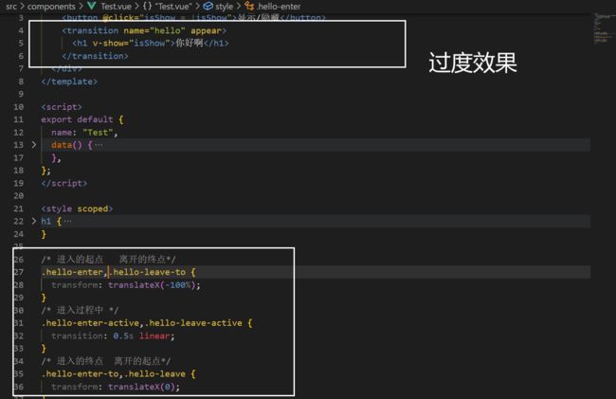The width and height of the screenshot is (616, 399).
Task: Open the Test.vue file breadcrumb
Action: 116,7
